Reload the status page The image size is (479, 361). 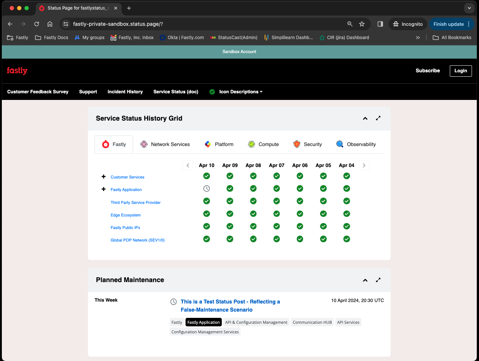click(37, 24)
